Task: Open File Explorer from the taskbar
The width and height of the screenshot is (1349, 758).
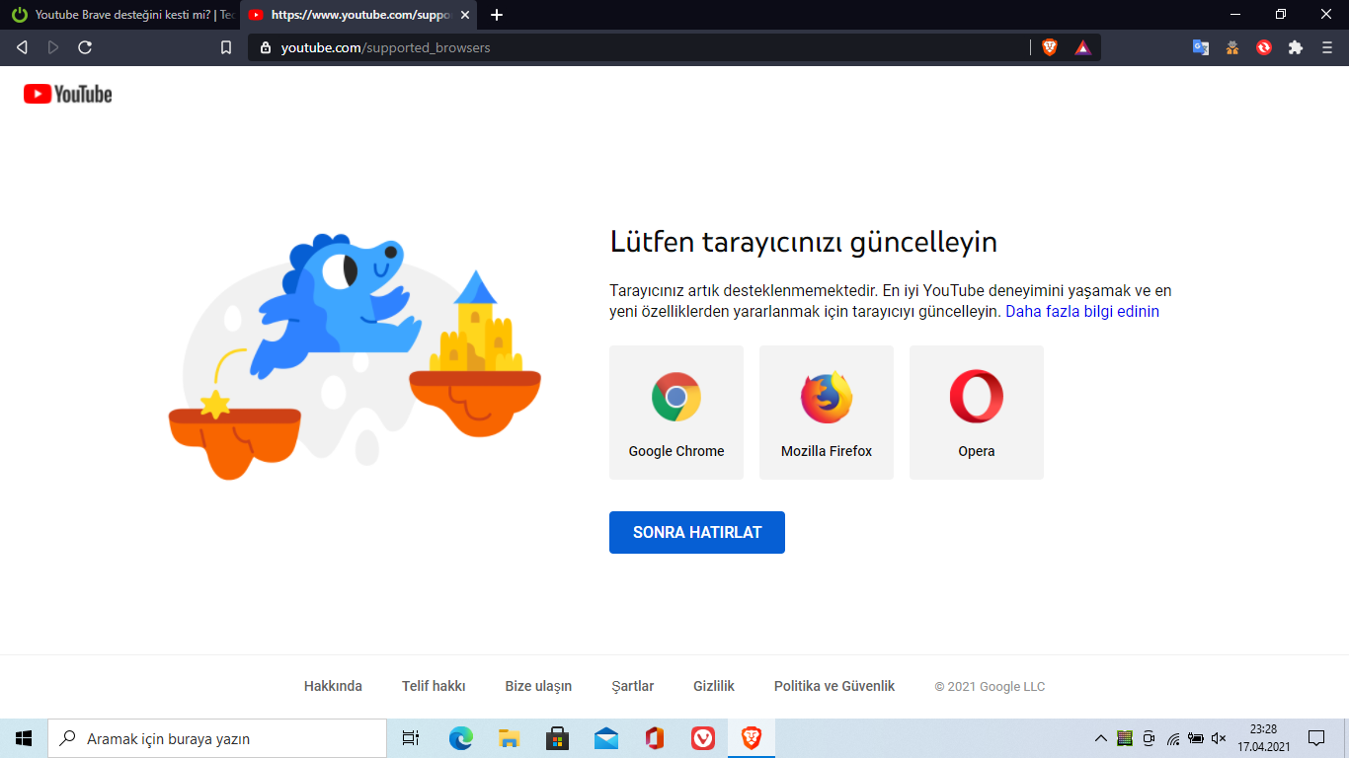Action: [509, 738]
